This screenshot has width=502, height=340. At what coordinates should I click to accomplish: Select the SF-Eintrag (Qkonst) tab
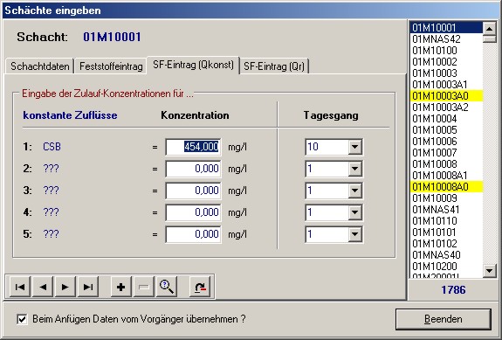tap(193, 65)
